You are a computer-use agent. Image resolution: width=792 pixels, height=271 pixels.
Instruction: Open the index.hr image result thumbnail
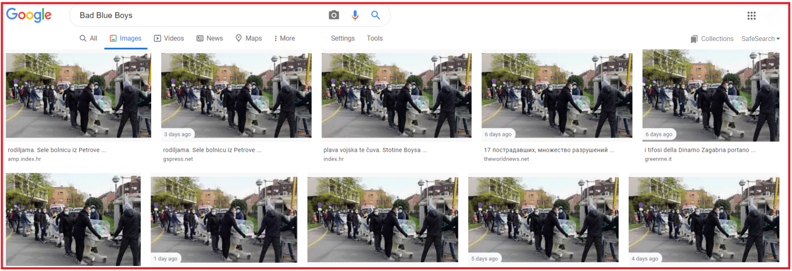pos(397,95)
